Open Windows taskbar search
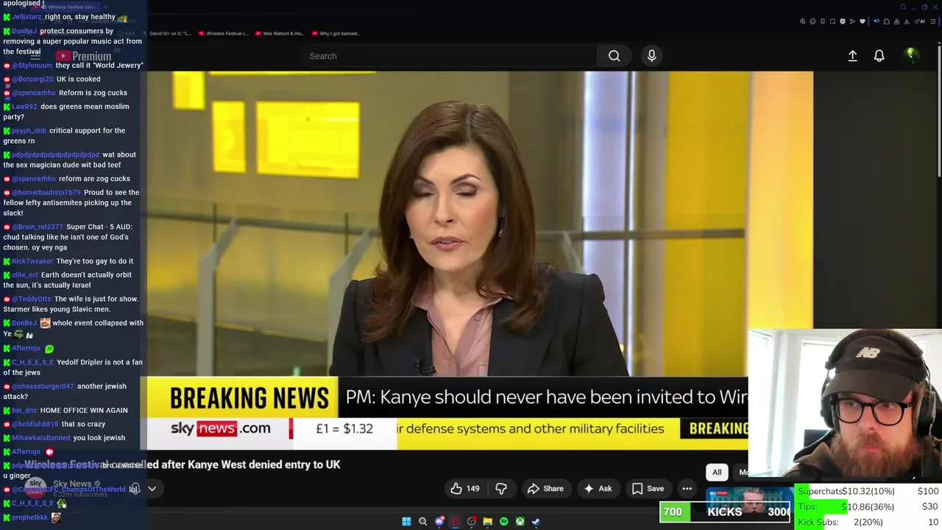 [x=422, y=521]
